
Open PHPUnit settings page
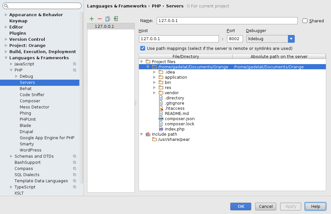(28, 119)
